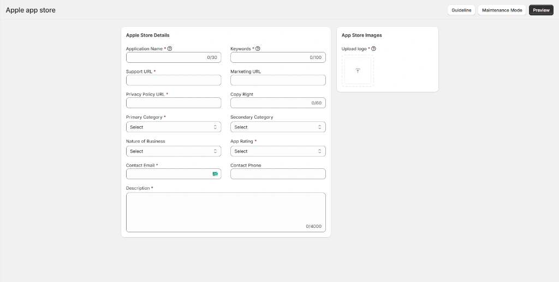Select the 'Apple Store Details' heading
559x282 pixels.
point(147,36)
